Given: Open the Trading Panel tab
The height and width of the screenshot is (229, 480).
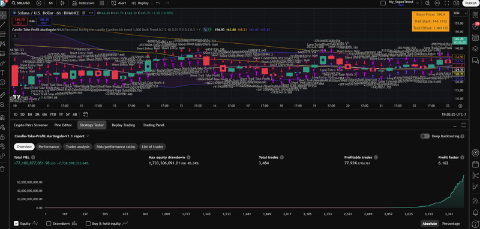Looking at the screenshot, I should (154, 125).
